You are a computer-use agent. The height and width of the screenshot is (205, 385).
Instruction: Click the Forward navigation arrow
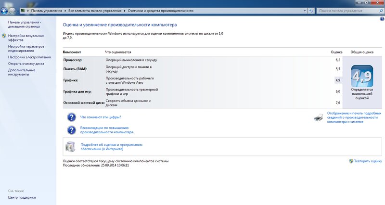12,11
